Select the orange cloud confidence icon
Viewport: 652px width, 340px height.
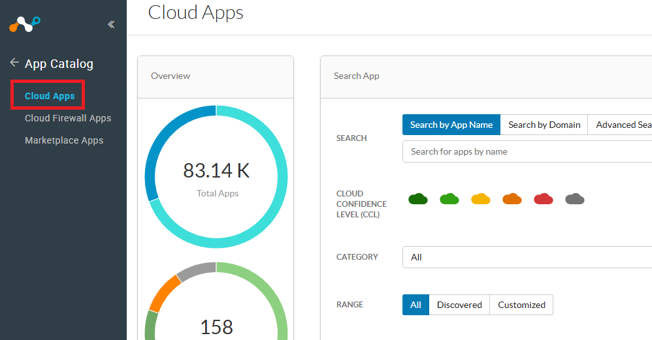(x=512, y=199)
